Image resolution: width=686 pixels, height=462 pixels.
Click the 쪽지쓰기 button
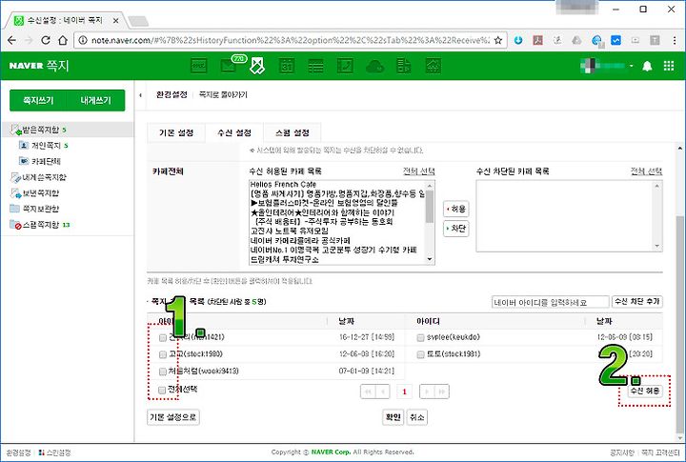38,101
